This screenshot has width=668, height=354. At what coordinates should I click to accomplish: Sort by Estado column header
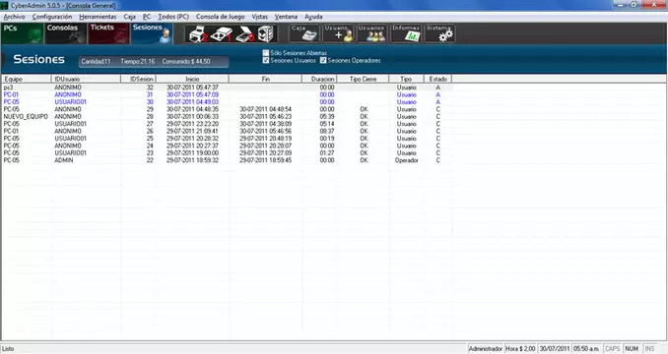[438, 79]
